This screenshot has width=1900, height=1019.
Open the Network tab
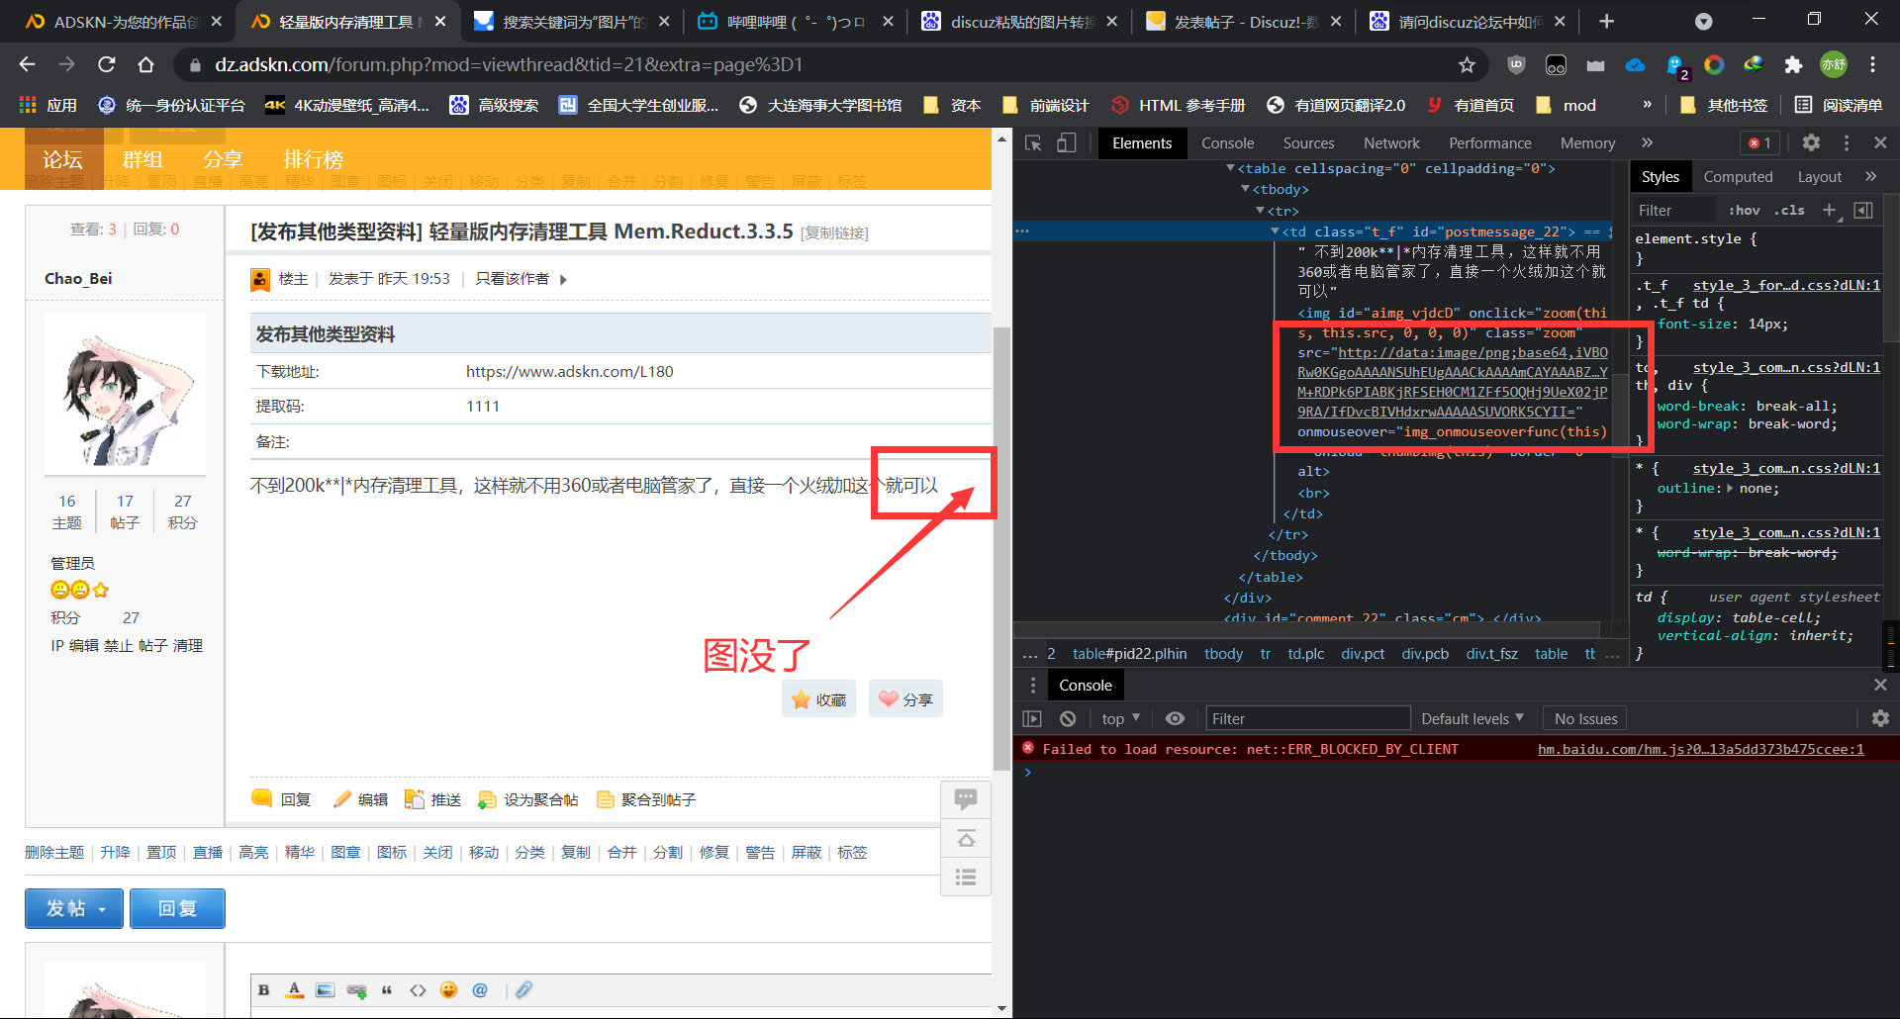click(x=1391, y=143)
